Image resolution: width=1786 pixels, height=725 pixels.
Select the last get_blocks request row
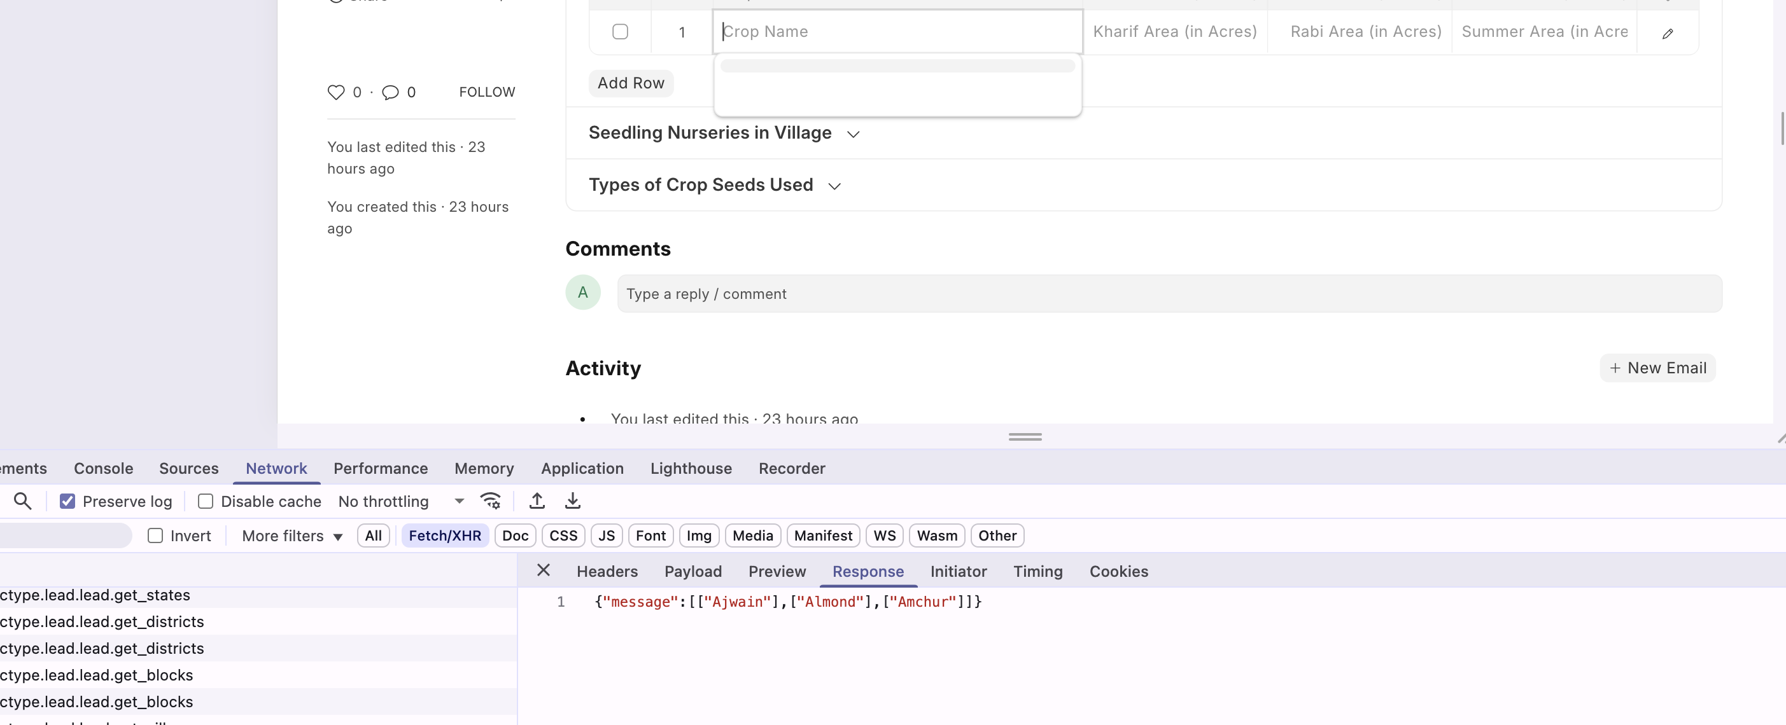(258, 701)
